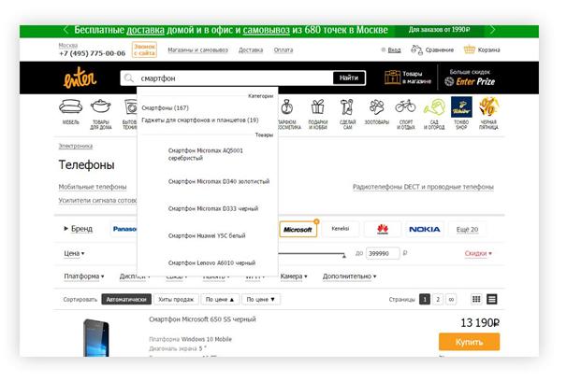Click the Купить buy button
The height and width of the screenshot is (382, 567).
click(469, 342)
